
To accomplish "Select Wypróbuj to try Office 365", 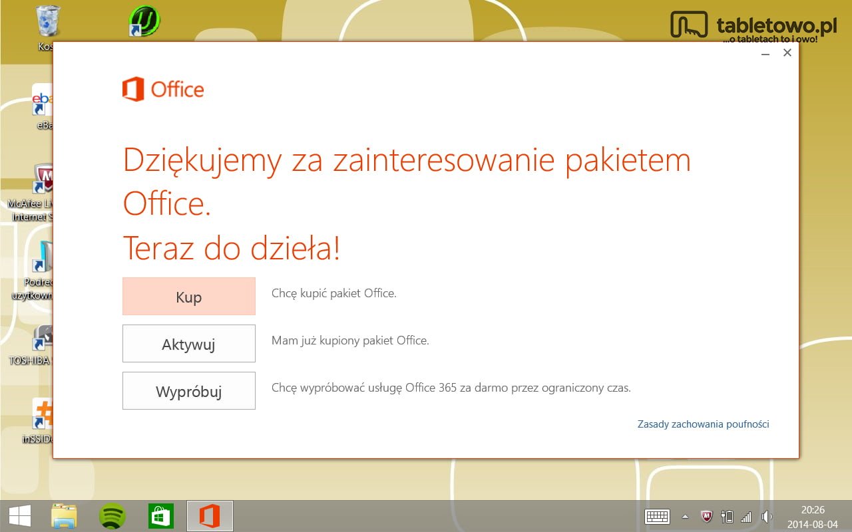I will point(189,391).
